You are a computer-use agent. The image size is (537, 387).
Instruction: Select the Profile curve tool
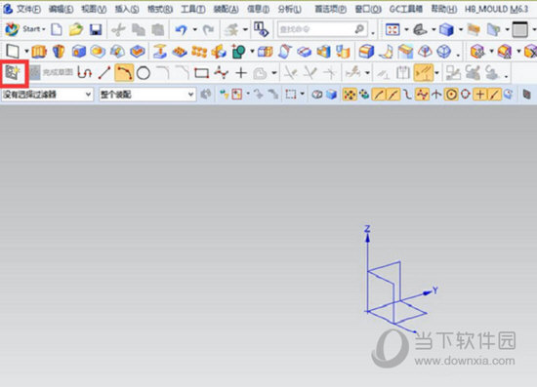tap(85, 72)
